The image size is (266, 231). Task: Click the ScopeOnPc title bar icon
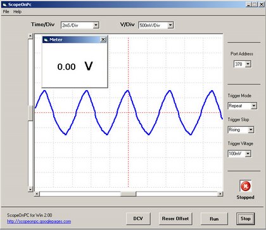[4, 4]
